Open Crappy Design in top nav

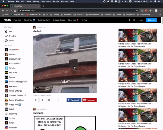pos(59,20)
